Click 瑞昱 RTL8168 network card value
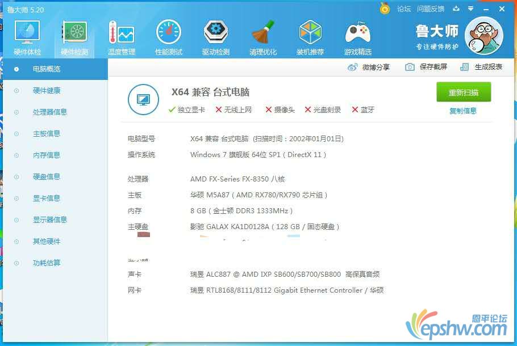 coord(287,290)
